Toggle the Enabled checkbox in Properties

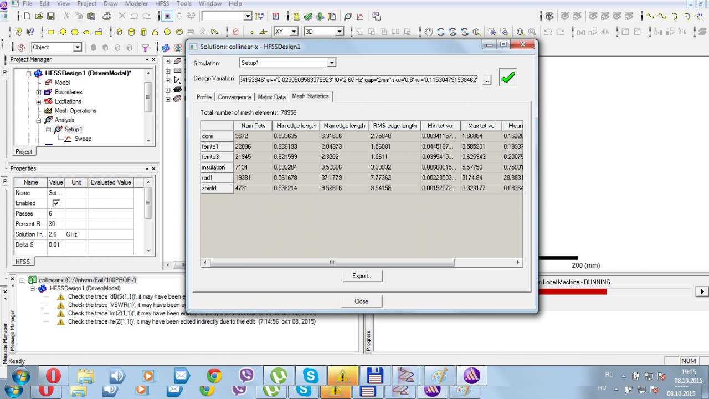click(x=56, y=203)
